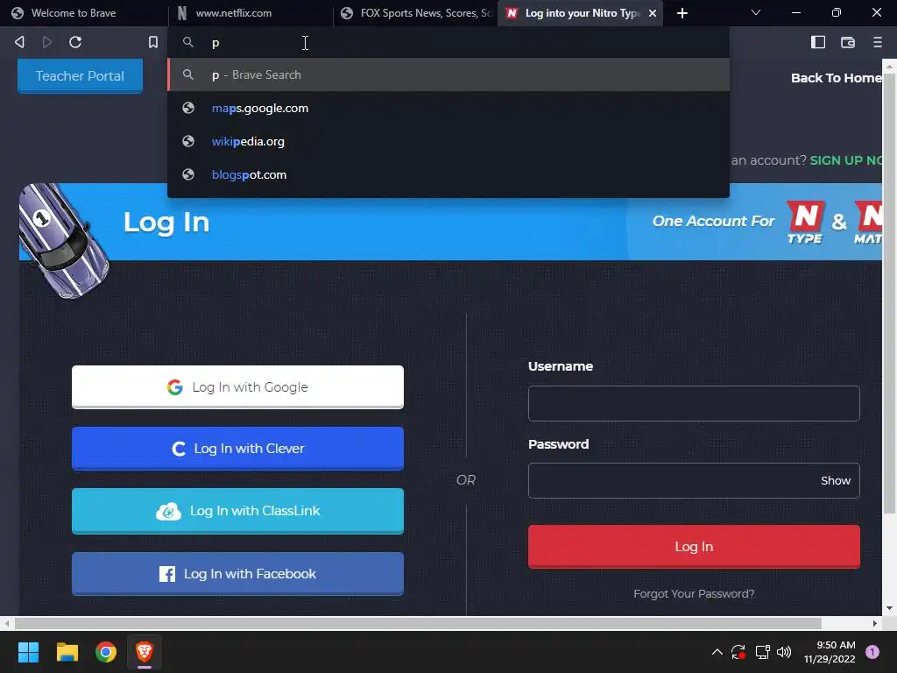Log In with Facebook

pyautogui.click(x=237, y=573)
